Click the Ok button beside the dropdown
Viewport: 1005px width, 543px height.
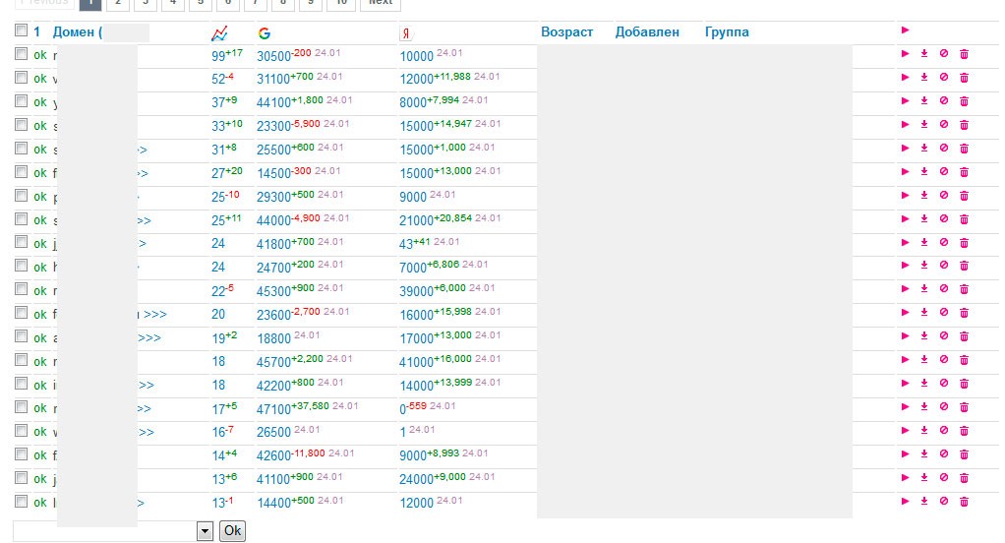tap(232, 531)
